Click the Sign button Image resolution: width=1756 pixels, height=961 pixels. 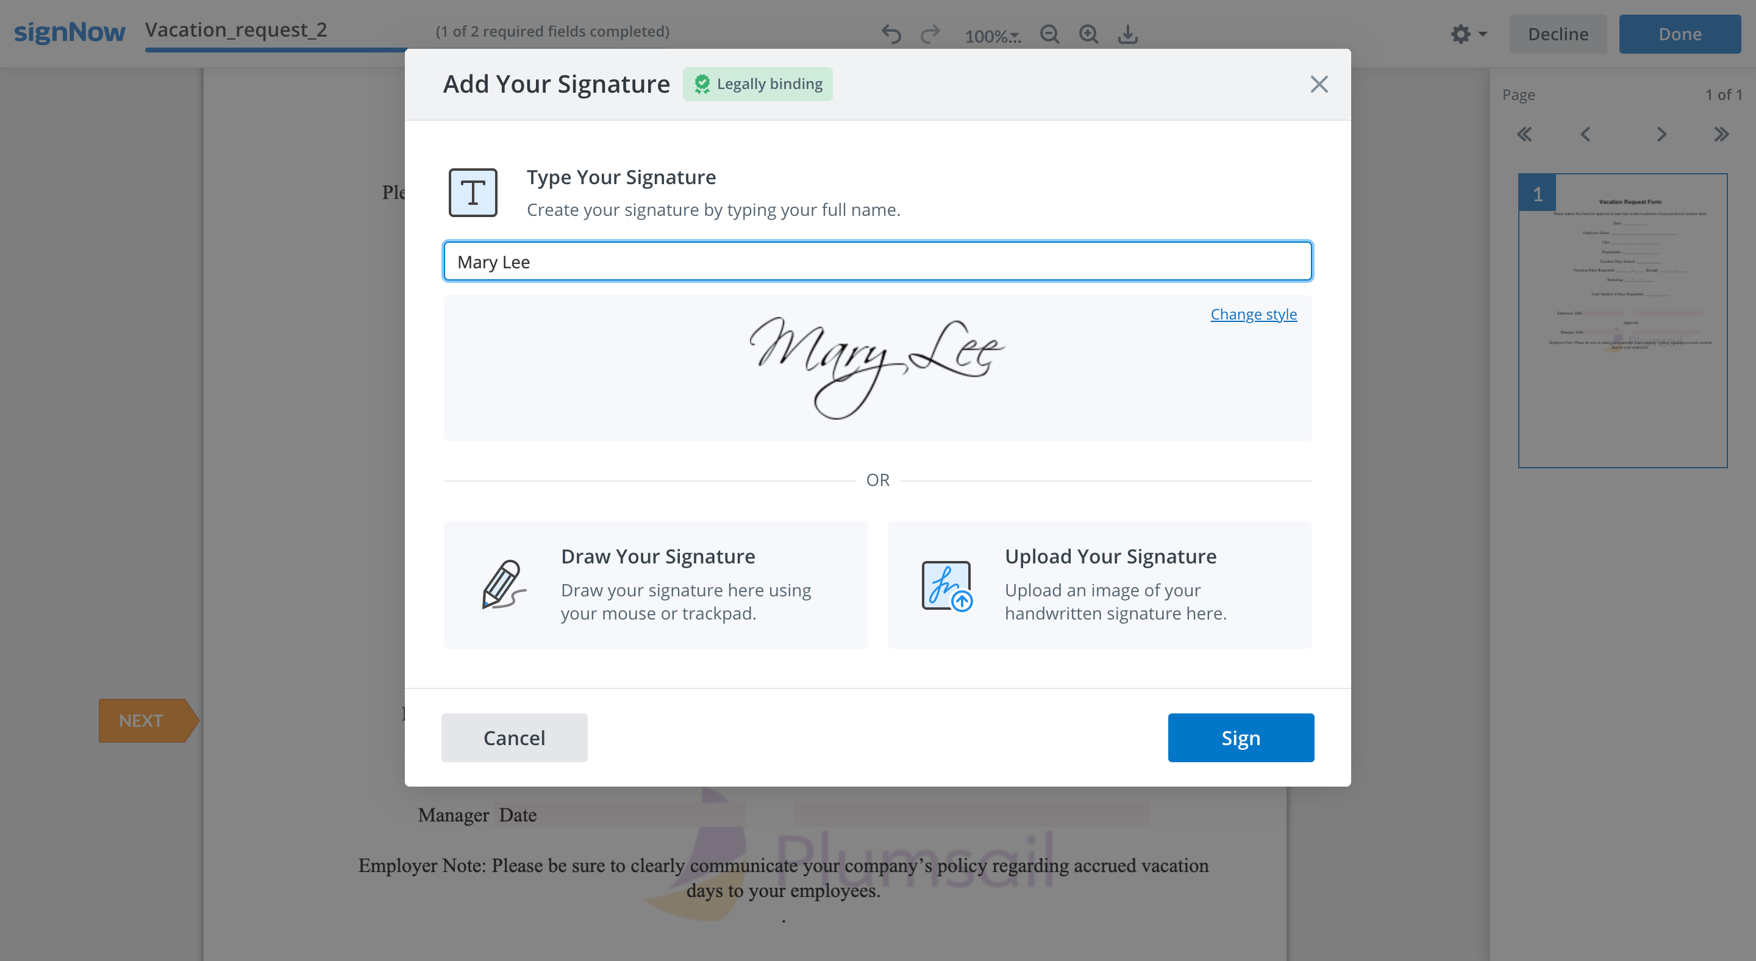click(1241, 737)
